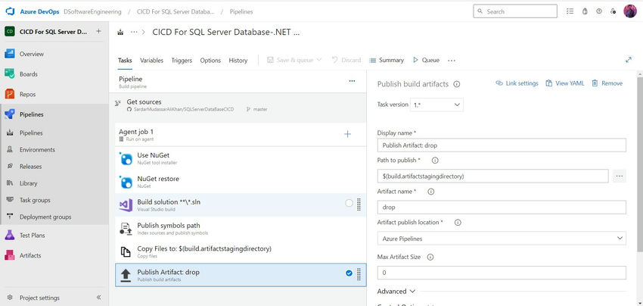Expand the Advanced section

pos(396,291)
